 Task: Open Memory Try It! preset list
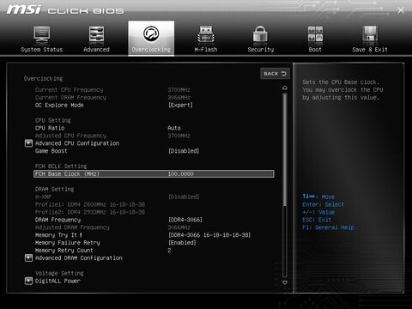point(209,235)
